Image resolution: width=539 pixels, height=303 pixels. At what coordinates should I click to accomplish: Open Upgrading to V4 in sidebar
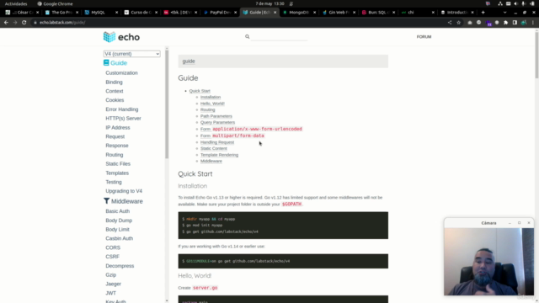point(124,191)
